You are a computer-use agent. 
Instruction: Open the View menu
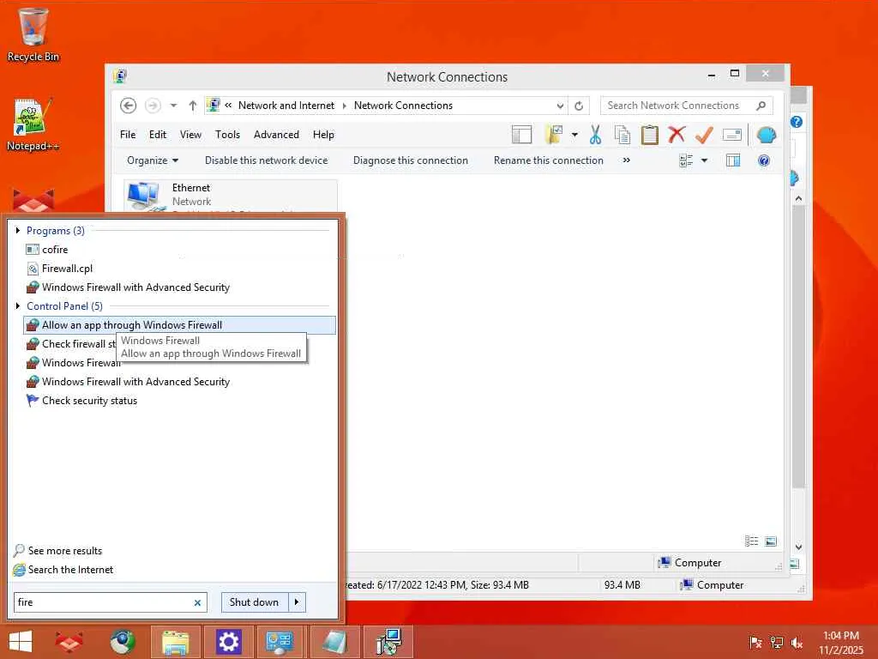[190, 135]
